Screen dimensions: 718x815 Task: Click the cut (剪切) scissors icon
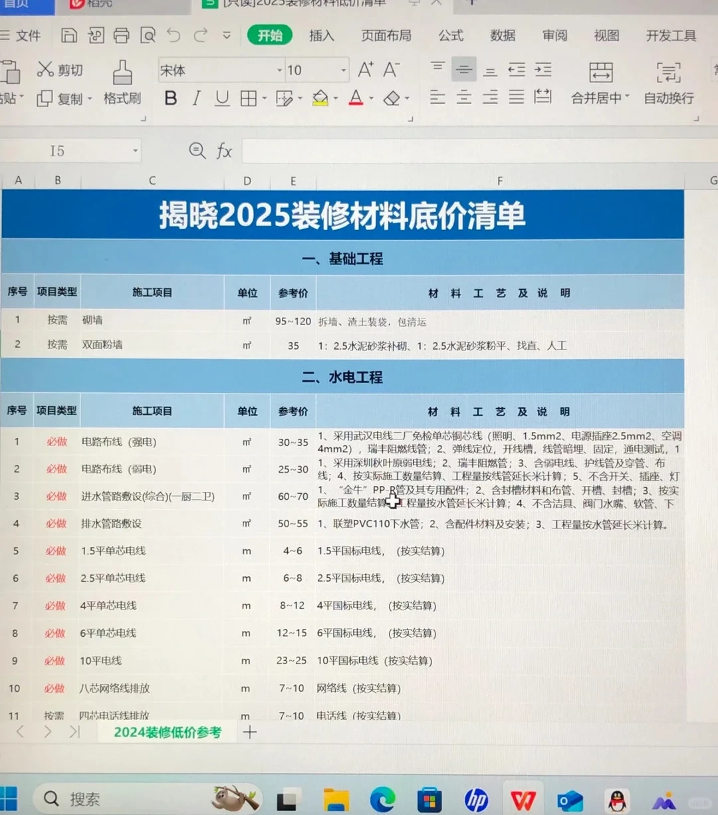pyautogui.click(x=45, y=68)
